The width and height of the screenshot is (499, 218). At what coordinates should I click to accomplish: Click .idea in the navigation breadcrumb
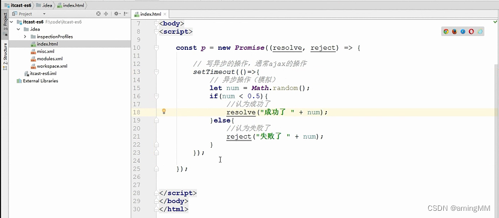coord(44,5)
